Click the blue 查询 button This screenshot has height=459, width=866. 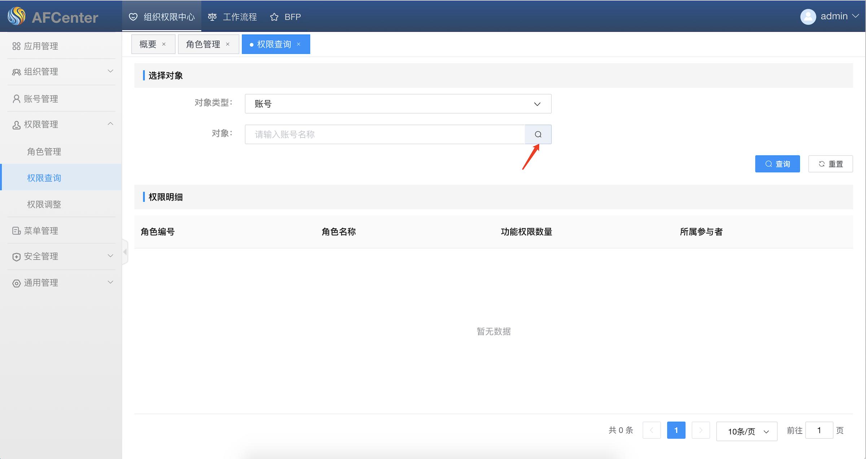(777, 164)
